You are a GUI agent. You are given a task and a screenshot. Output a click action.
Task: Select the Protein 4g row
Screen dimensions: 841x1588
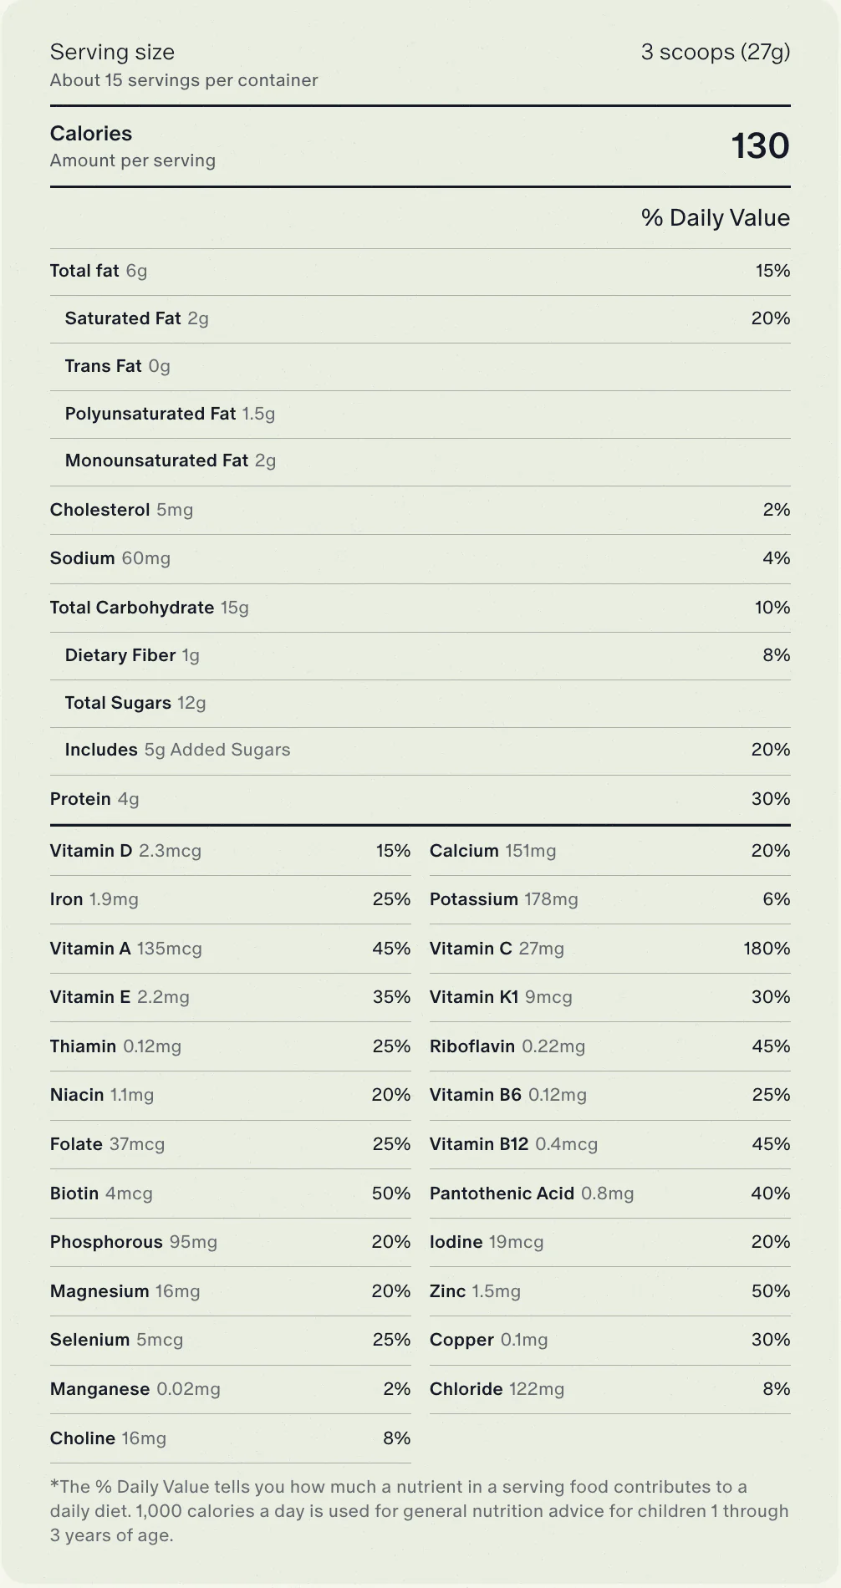tap(420, 799)
